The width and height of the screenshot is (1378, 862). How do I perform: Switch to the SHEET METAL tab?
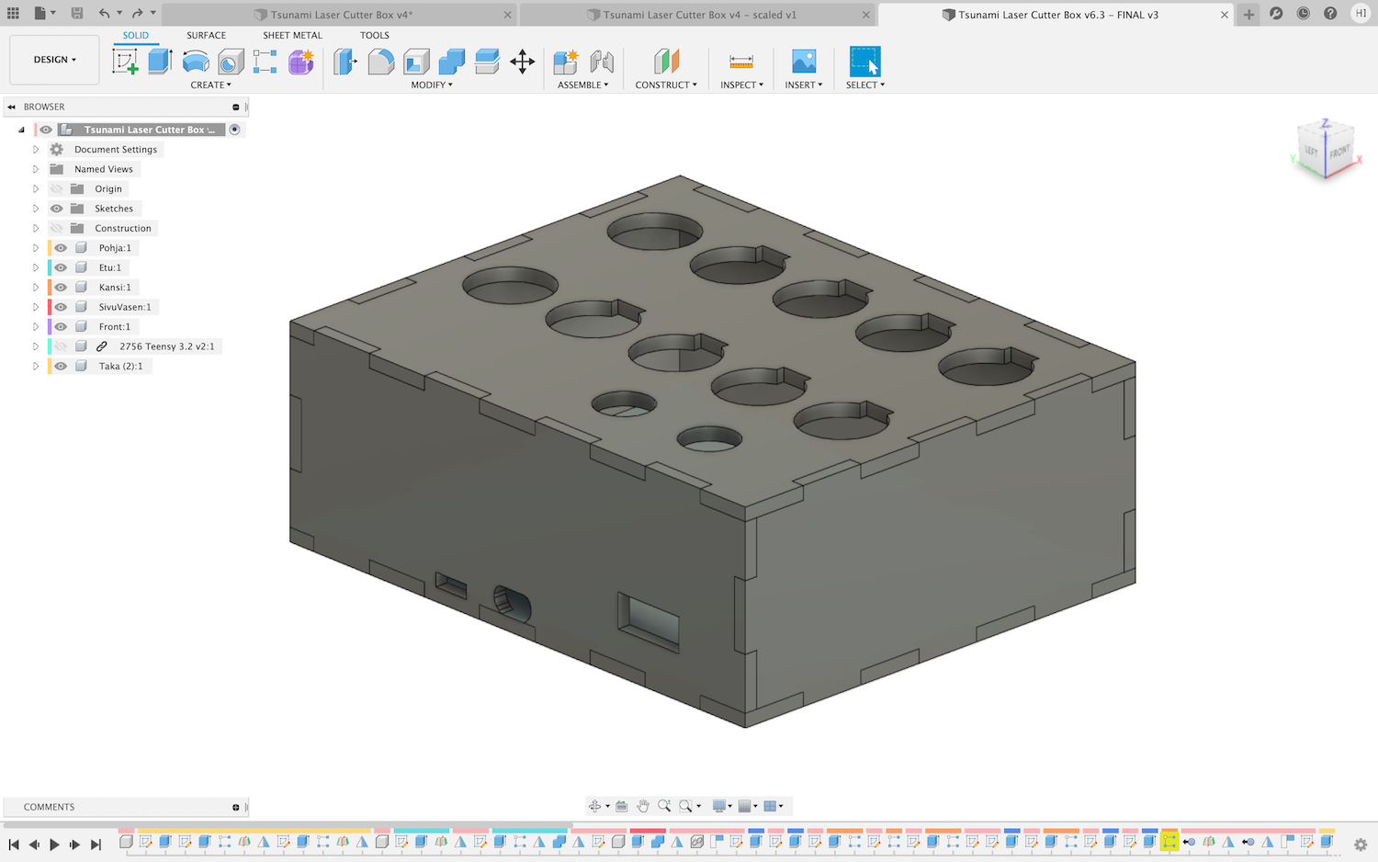pos(292,35)
